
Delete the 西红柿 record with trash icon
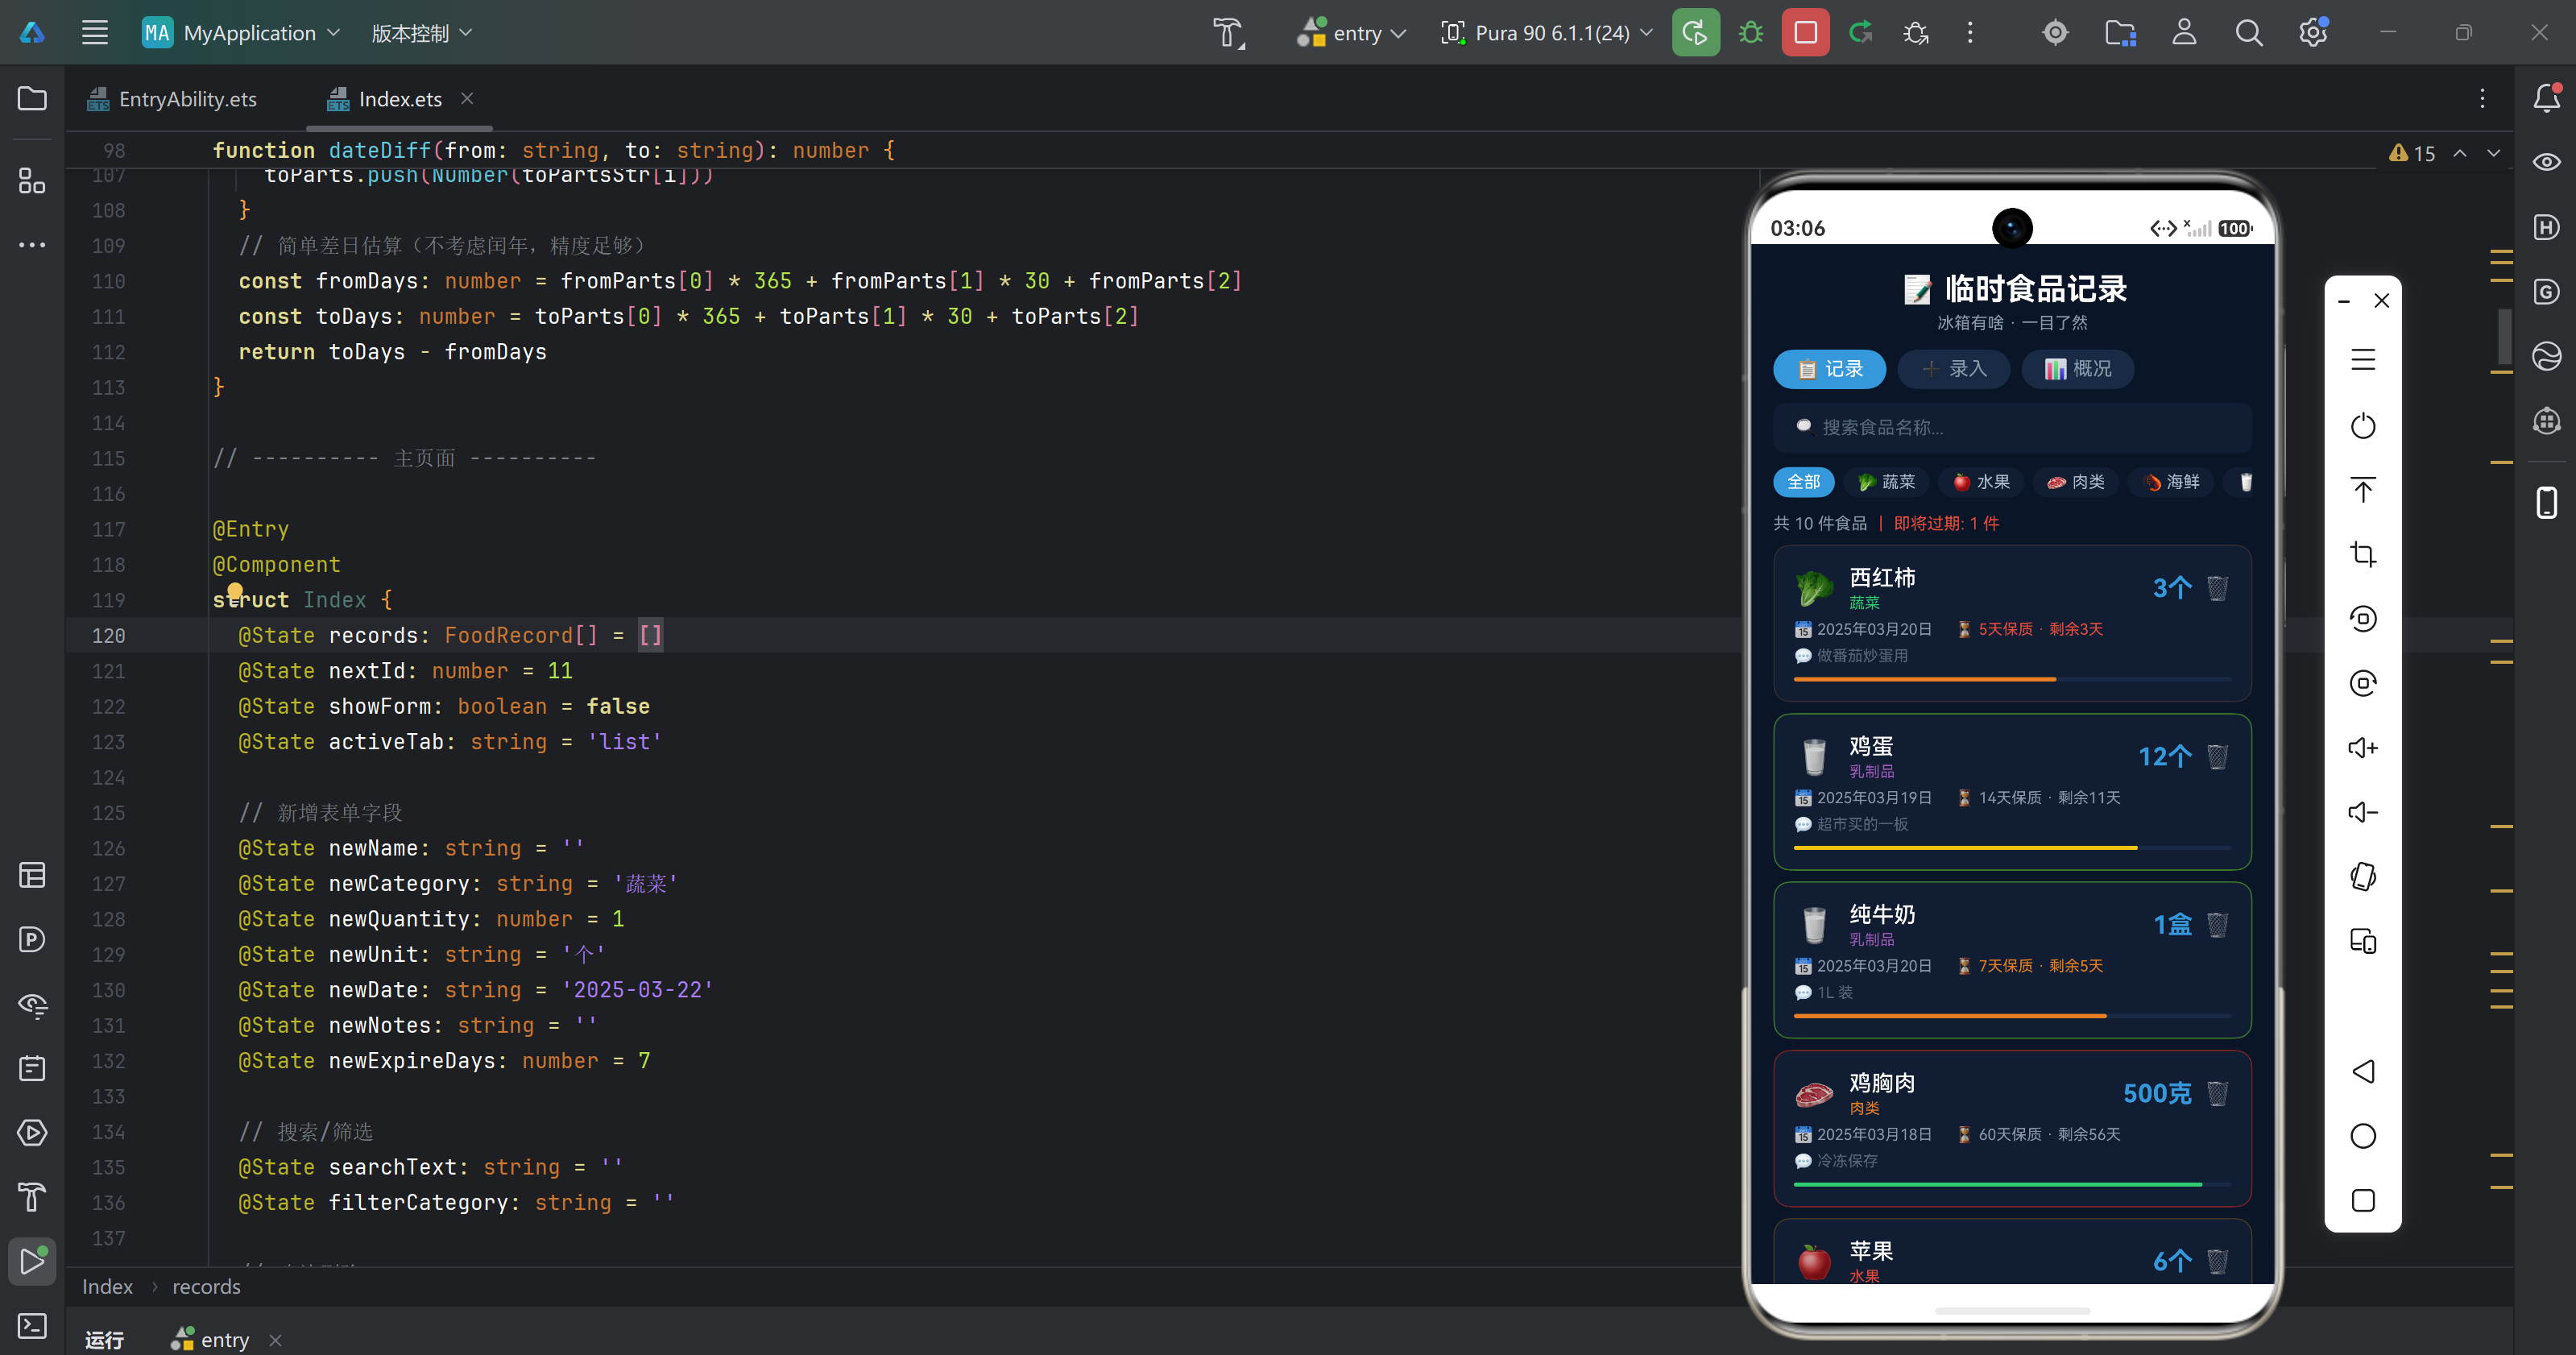(2217, 588)
